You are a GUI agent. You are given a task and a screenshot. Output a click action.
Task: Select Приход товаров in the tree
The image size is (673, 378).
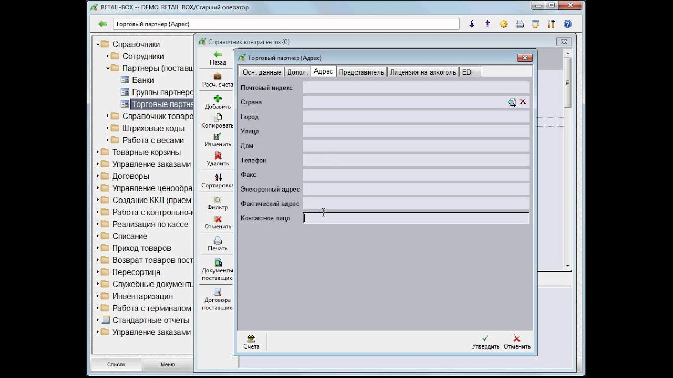[x=141, y=248]
